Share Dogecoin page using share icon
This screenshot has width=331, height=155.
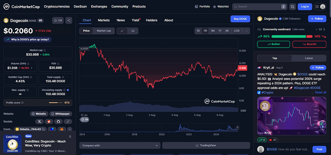[69, 20]
